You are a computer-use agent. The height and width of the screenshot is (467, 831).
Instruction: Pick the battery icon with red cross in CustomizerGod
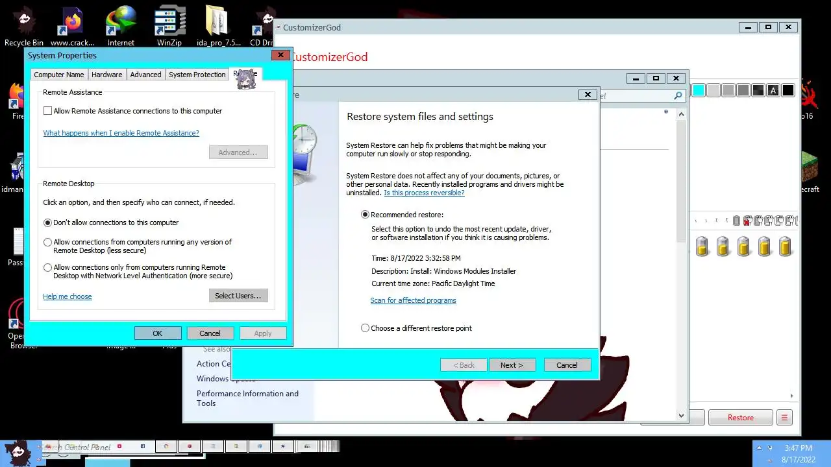click(x=747, y=221)
